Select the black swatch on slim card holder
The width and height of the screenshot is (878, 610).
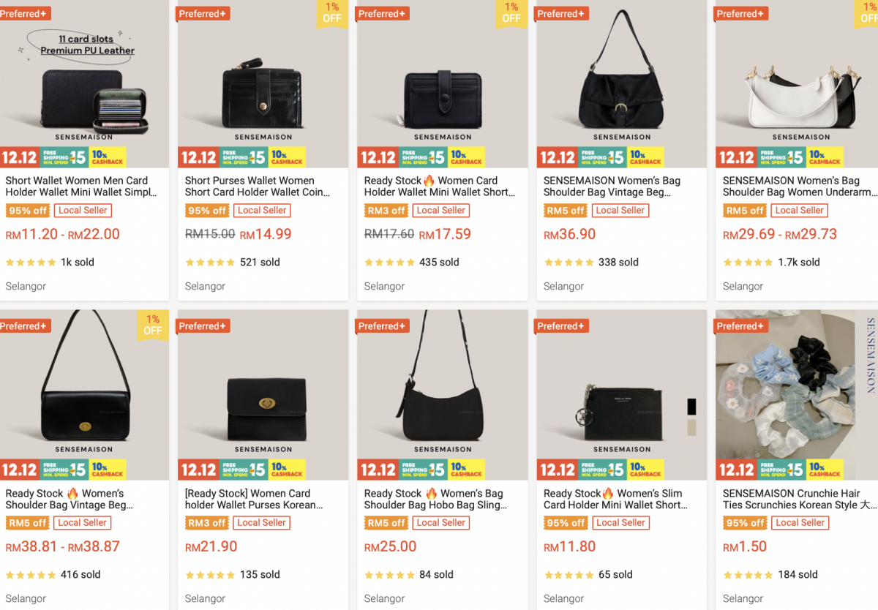[x=691, y=407]
